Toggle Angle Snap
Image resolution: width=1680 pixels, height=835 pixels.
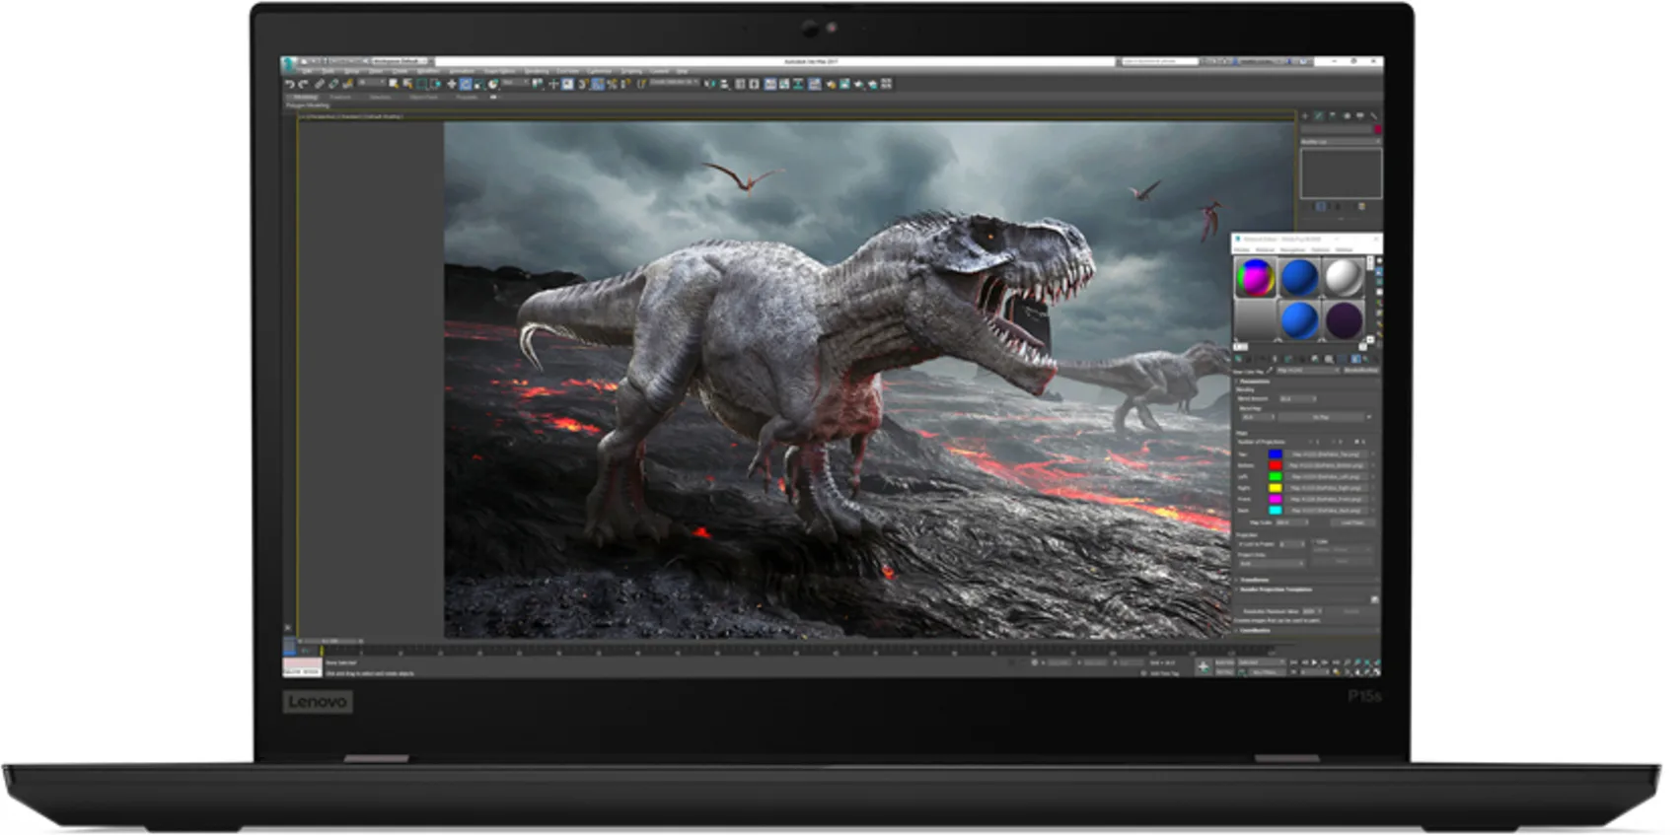pyautogui.click(x=598, y=84)
